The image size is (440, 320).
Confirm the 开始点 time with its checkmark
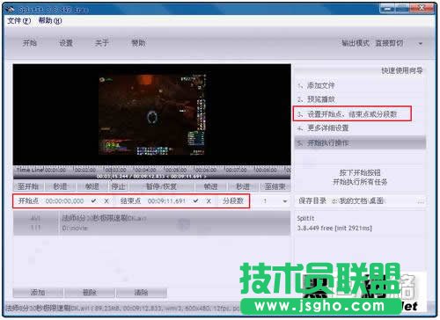93,201
